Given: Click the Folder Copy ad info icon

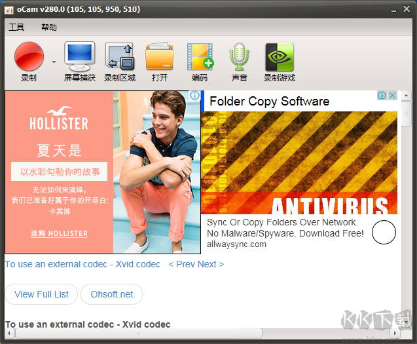Looking at the screenshot, I should point(382,95).
